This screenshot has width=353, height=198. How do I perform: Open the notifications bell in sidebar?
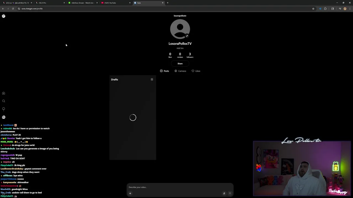point(4,109)
